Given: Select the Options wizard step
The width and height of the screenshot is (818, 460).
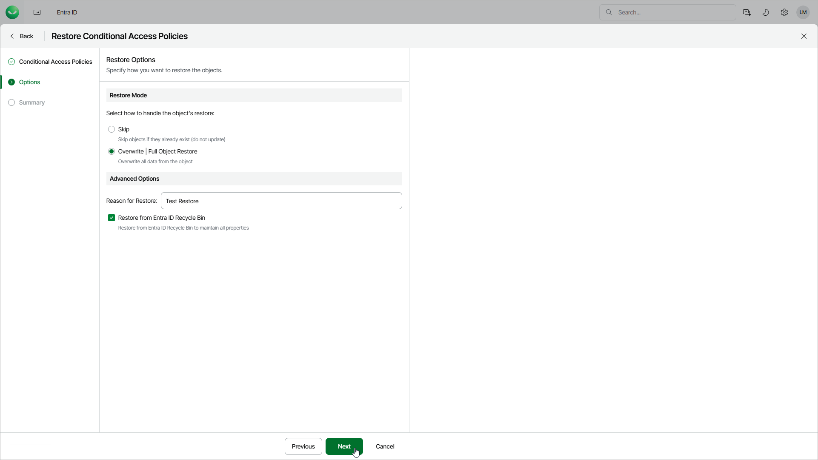Looking at the screenshot, I should [29, 82].
